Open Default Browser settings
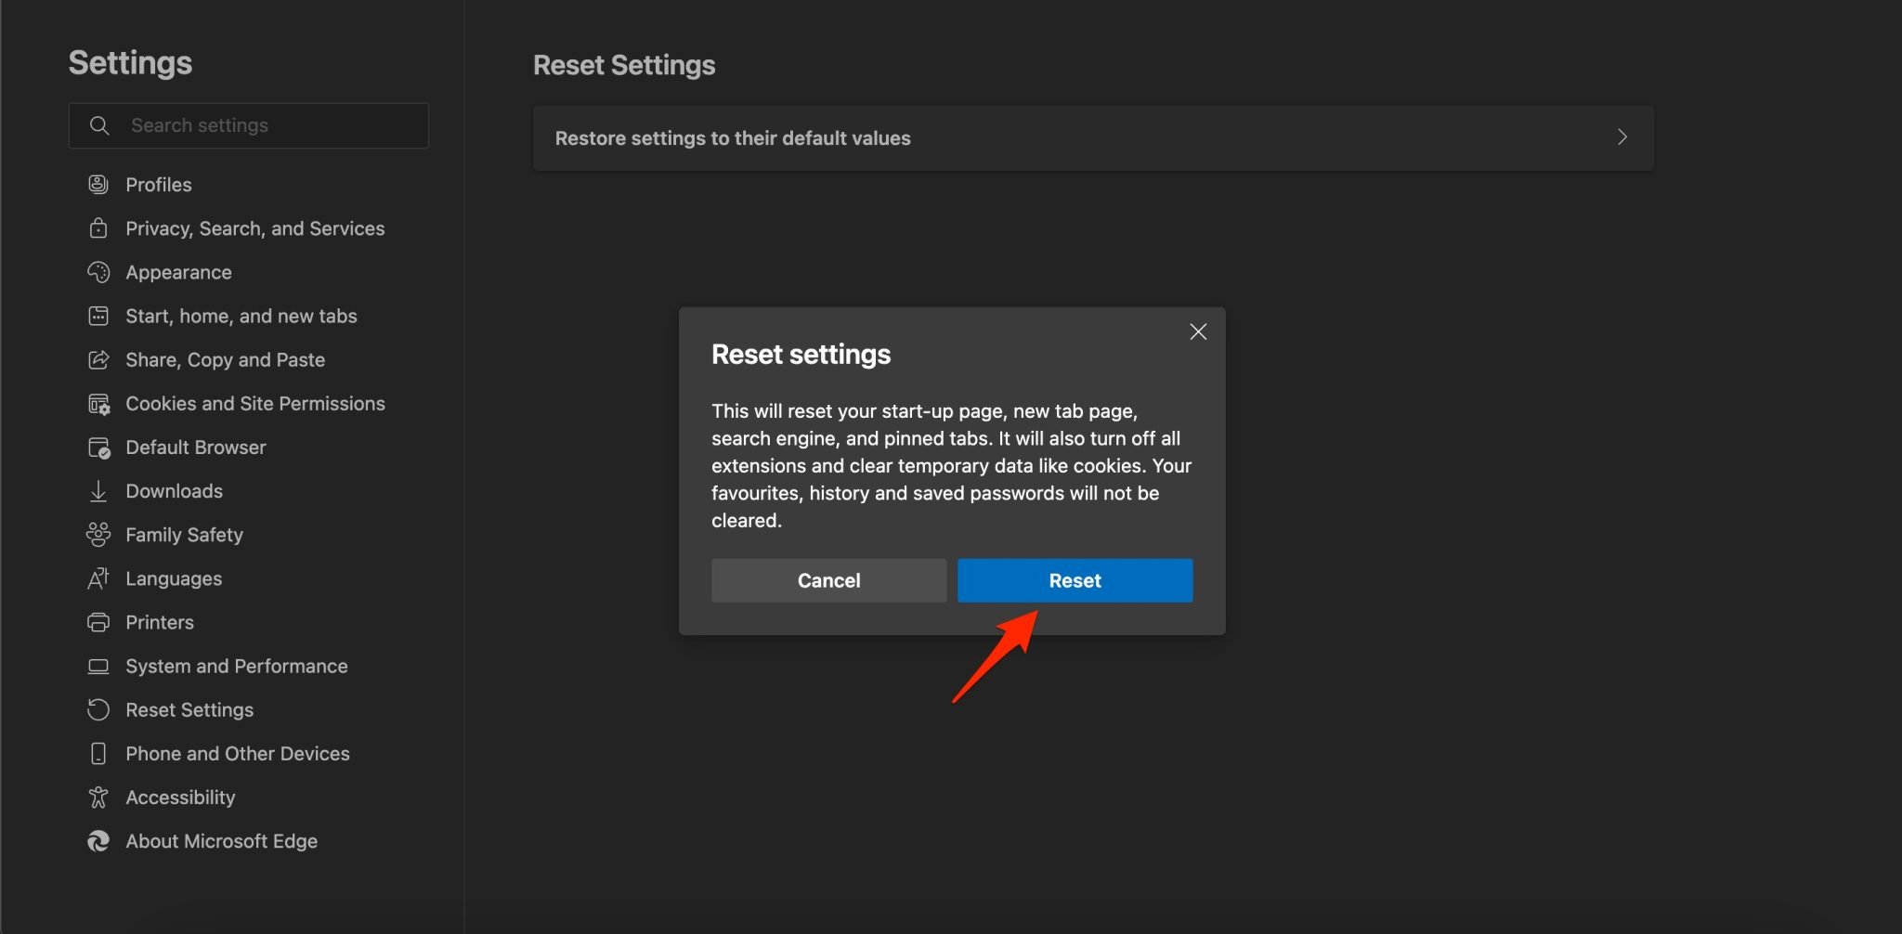 (195, 447)
